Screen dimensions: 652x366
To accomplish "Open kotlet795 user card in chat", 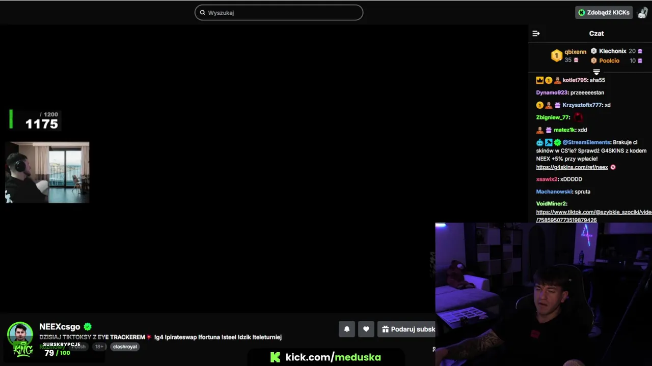I will (575, 80).
